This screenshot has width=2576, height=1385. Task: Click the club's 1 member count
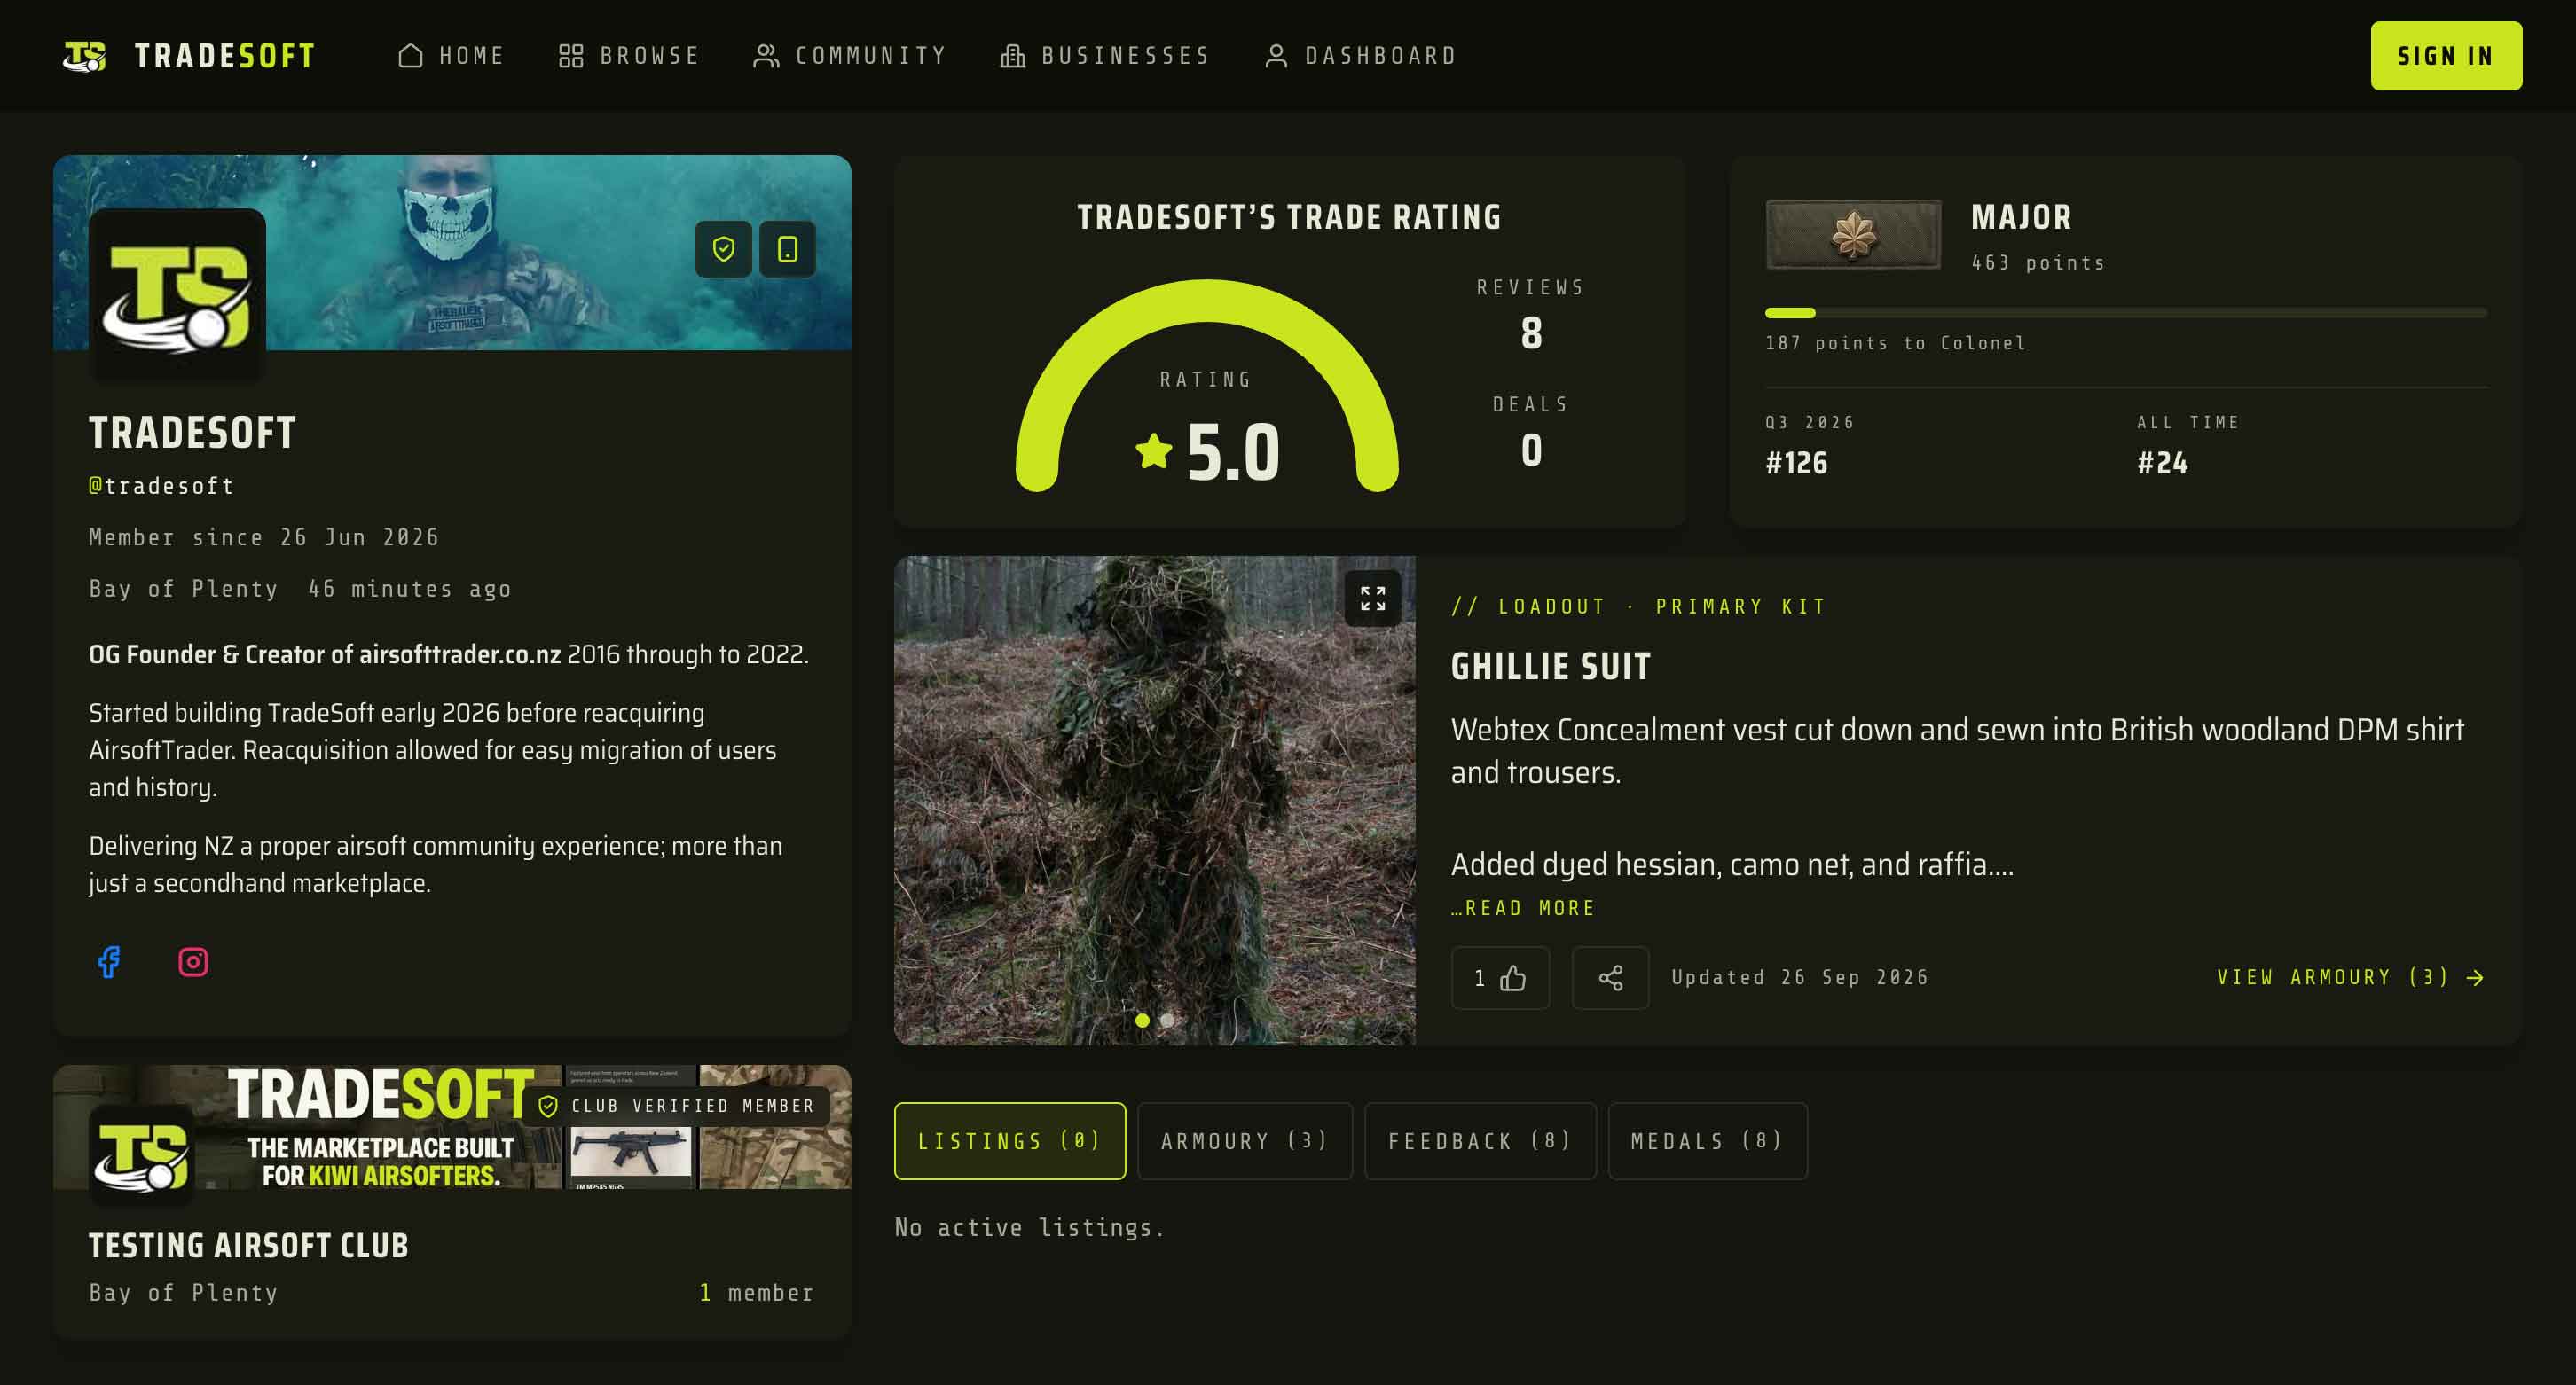[x=756, y=1293]
